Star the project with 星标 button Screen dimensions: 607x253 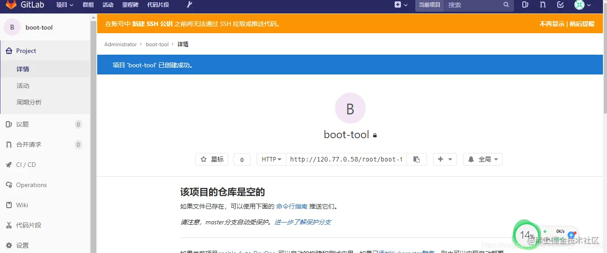coord(212,159)
